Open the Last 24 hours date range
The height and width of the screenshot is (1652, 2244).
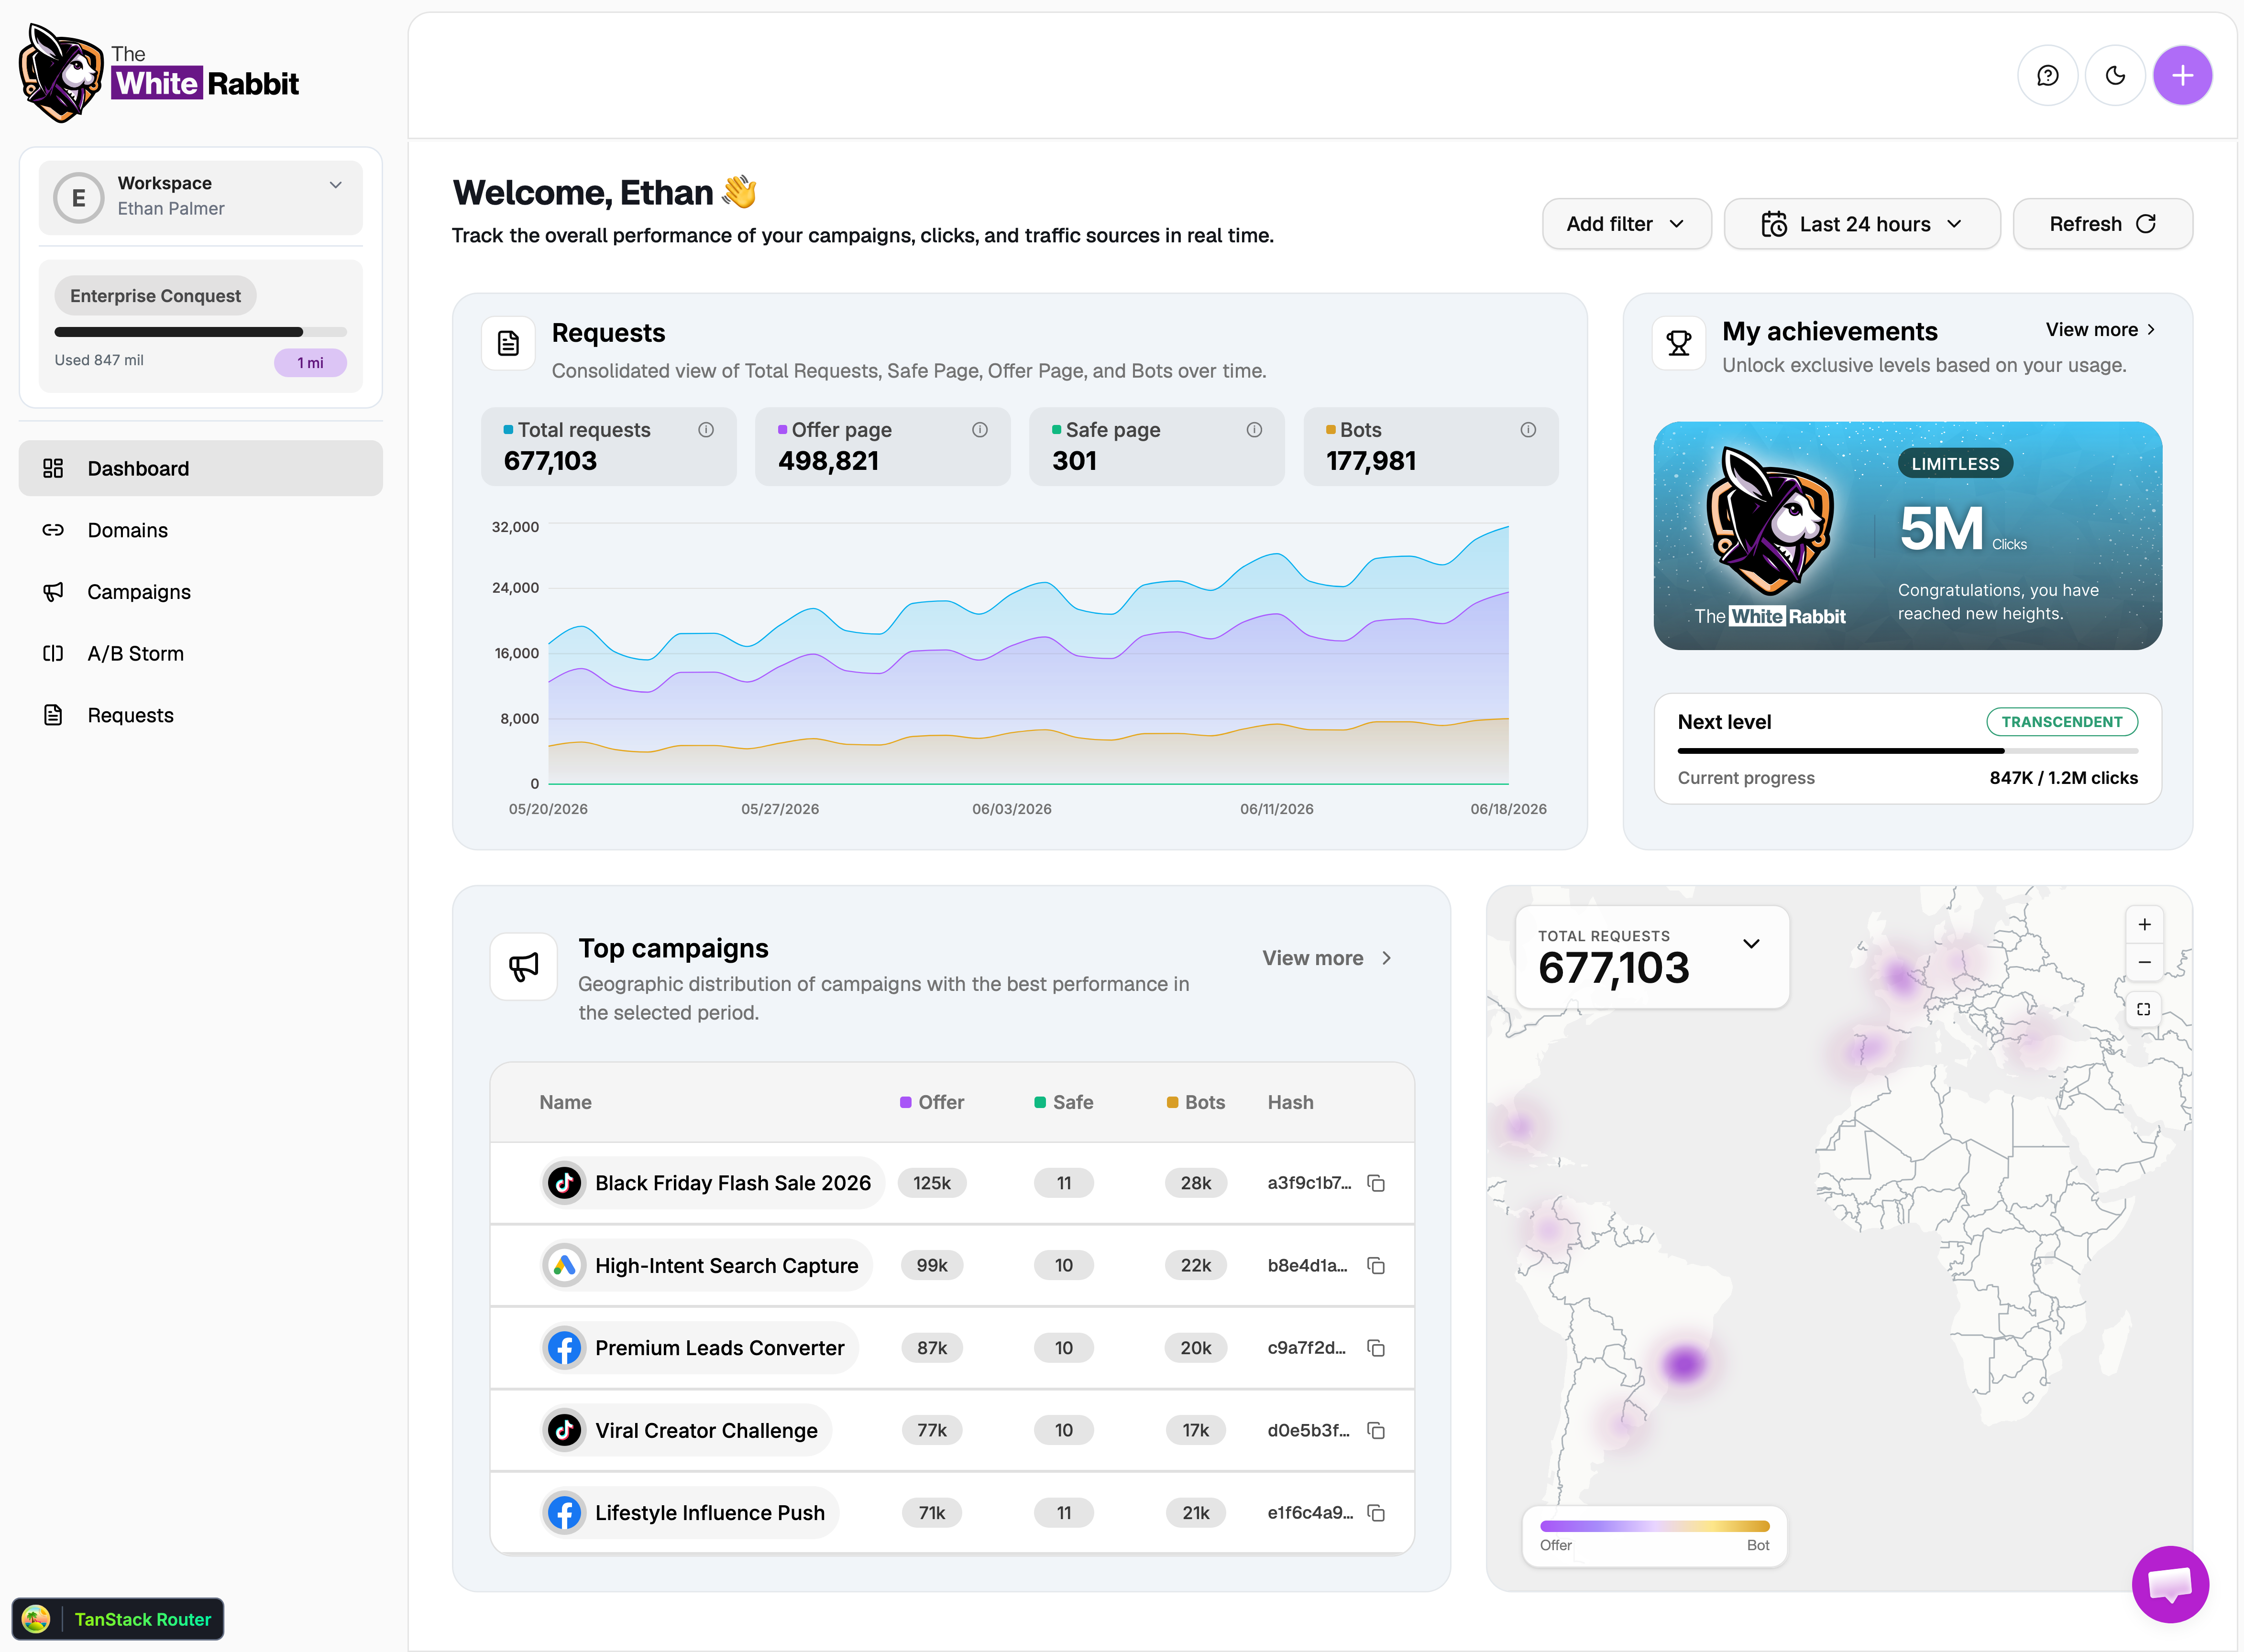(x=1861, y=224)
